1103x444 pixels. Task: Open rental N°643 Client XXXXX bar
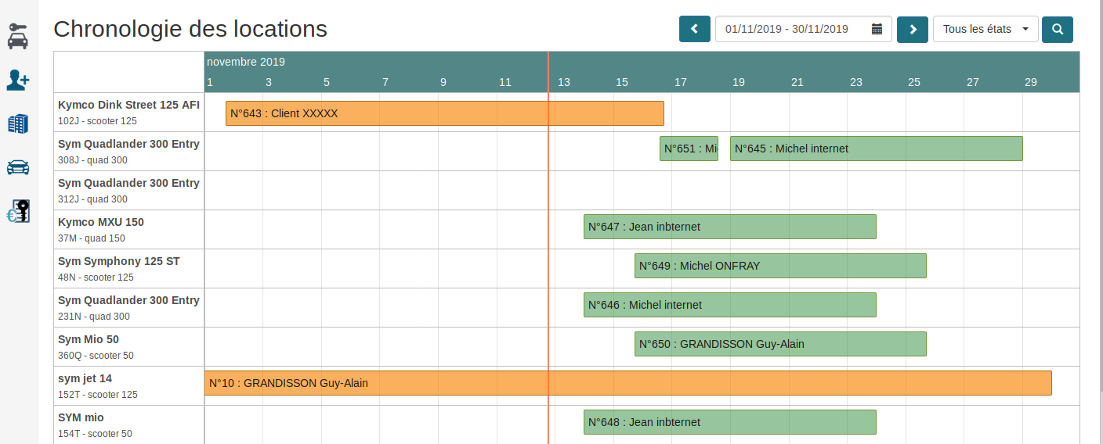pos(444,113)
